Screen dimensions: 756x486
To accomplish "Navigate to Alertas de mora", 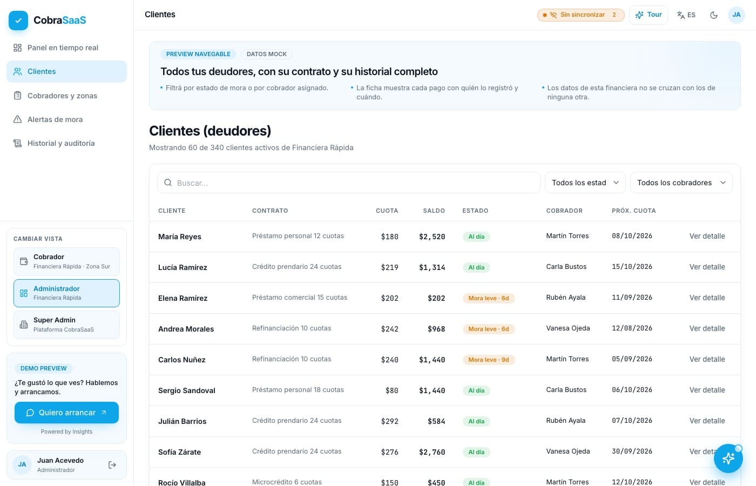I will tap(67, 119).
